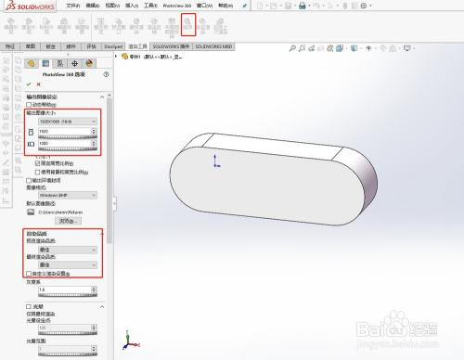Click the Zoom to Fit magnifier icon
The width and height of the screenshot is (464, 360).
[x=292, y=48]
